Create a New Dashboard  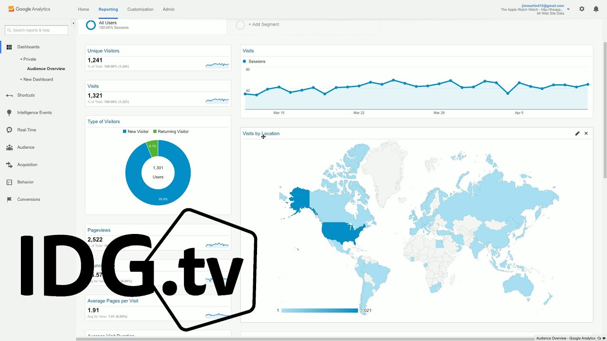37,80
